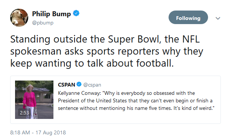The width and height of the screenshot is (231, 140).
Task: Click 'NFL' in the main tweet
Action: 191,39
